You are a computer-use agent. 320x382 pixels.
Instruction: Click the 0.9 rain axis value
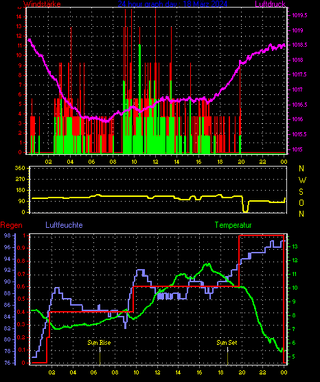click(21, 248)
